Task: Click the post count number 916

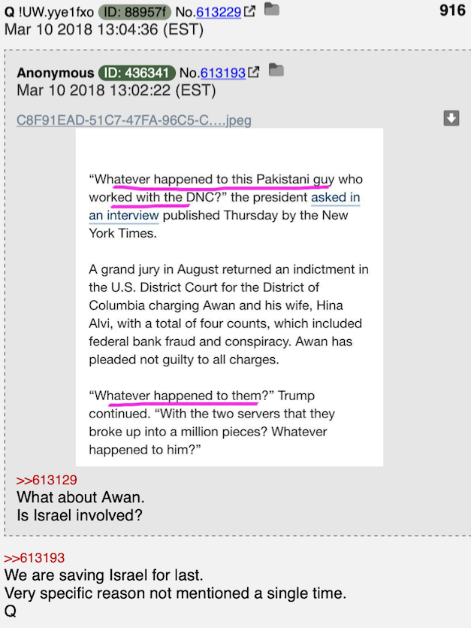Action: (x=452, y=11)
